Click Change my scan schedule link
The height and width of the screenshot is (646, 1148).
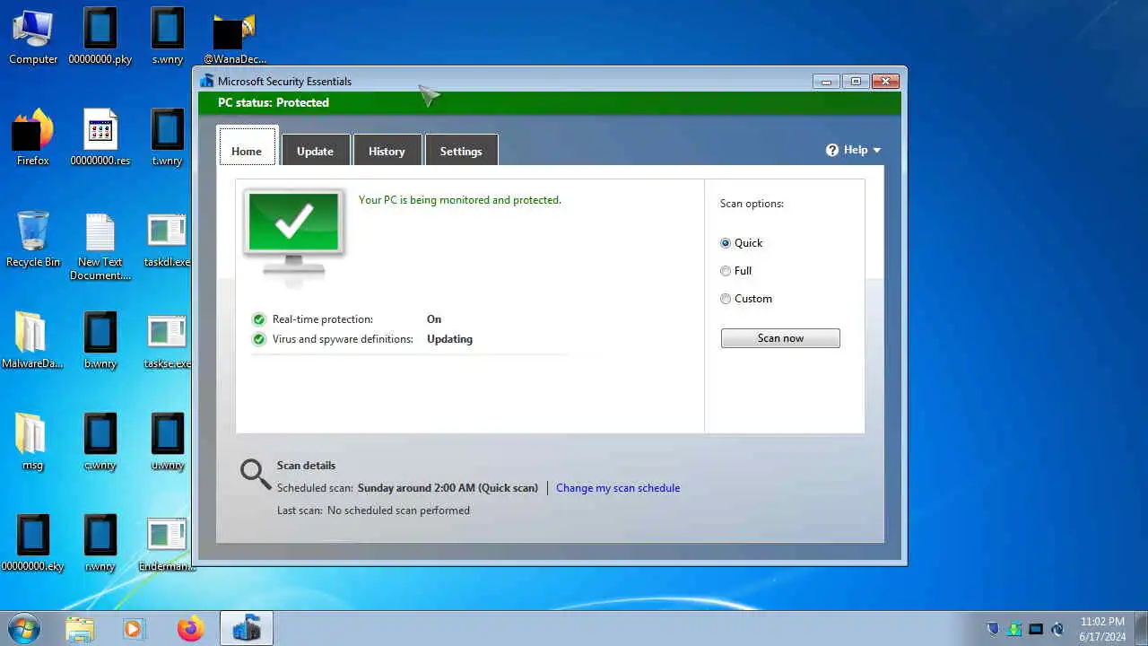point(618,488)
